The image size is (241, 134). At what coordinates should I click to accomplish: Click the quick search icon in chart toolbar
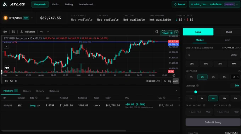pos(157,32)
